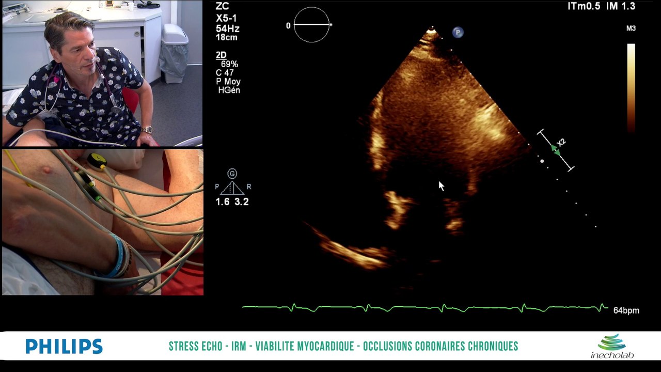The image size is (661, 372).
Task: Click the '2D' mode label
Action: tap(221, 55)
